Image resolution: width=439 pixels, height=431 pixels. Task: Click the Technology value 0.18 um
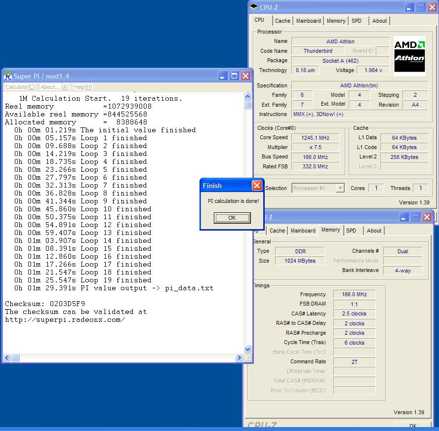pos(305,70)
